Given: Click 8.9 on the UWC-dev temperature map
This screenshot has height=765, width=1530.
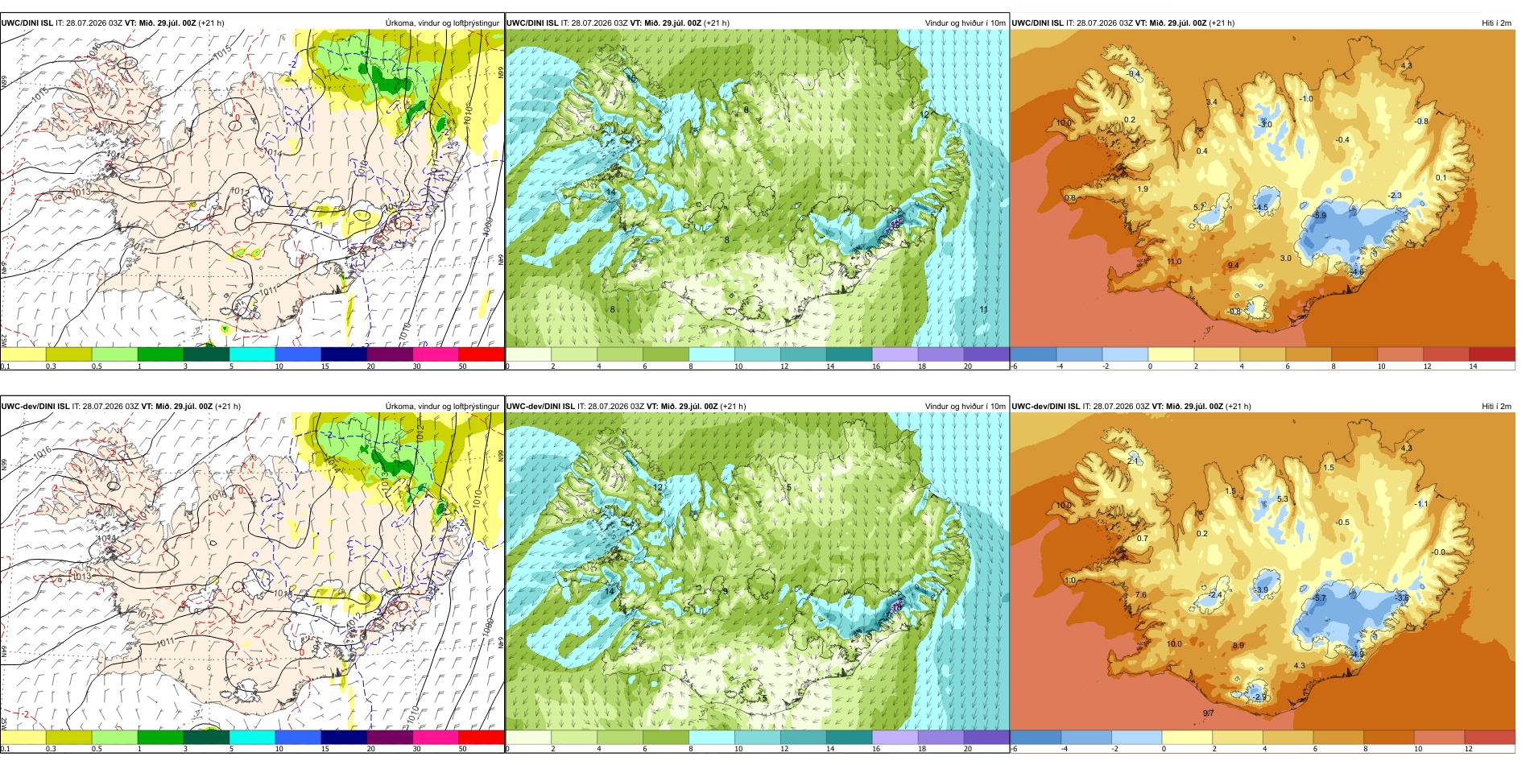Looking at the screenshot, I should [x=1238, y=645].
